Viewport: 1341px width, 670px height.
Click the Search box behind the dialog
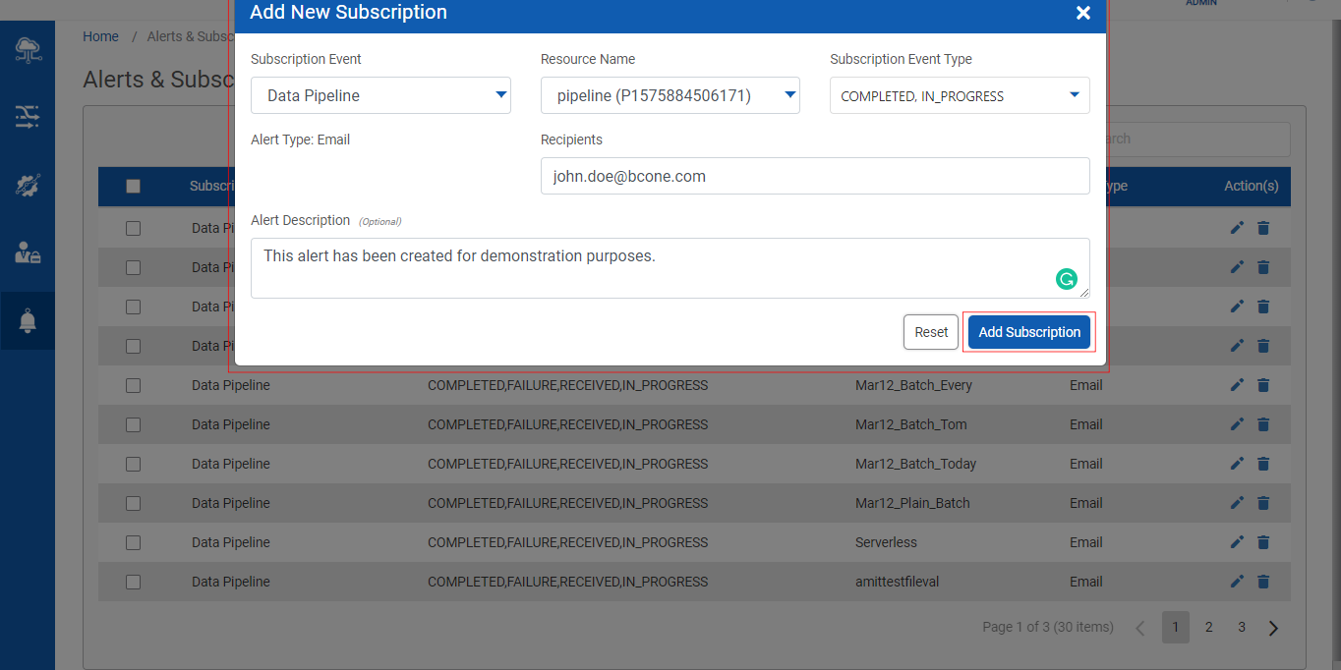tap(1199, 139)
